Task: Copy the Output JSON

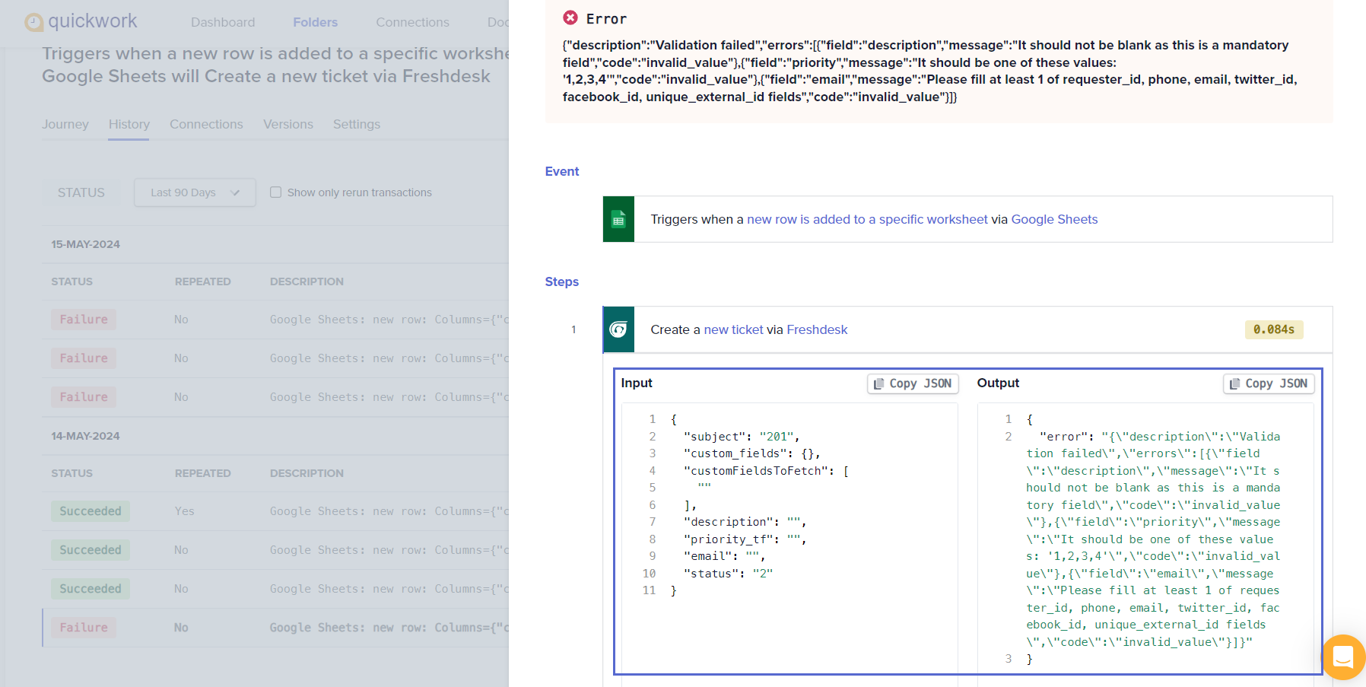Action: (1269, 383)
